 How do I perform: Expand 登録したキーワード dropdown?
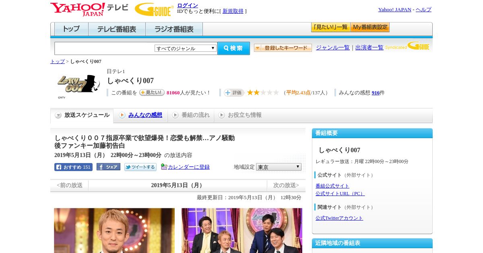(283, 48)
